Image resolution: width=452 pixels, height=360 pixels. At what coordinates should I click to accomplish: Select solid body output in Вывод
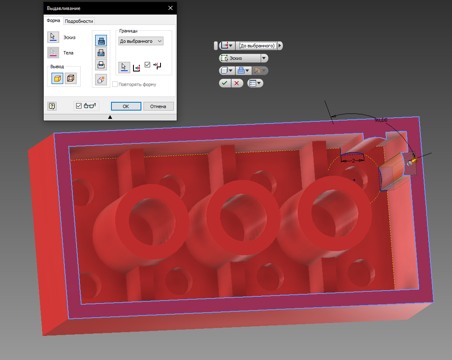[x=57, y=78]
